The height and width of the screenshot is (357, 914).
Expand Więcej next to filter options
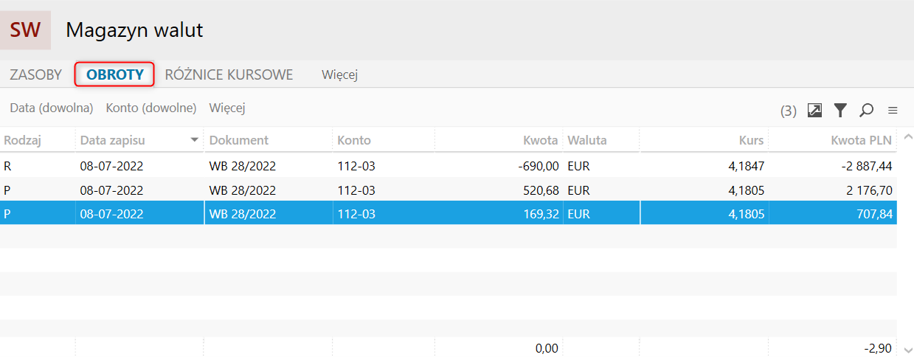coord(227,108)
